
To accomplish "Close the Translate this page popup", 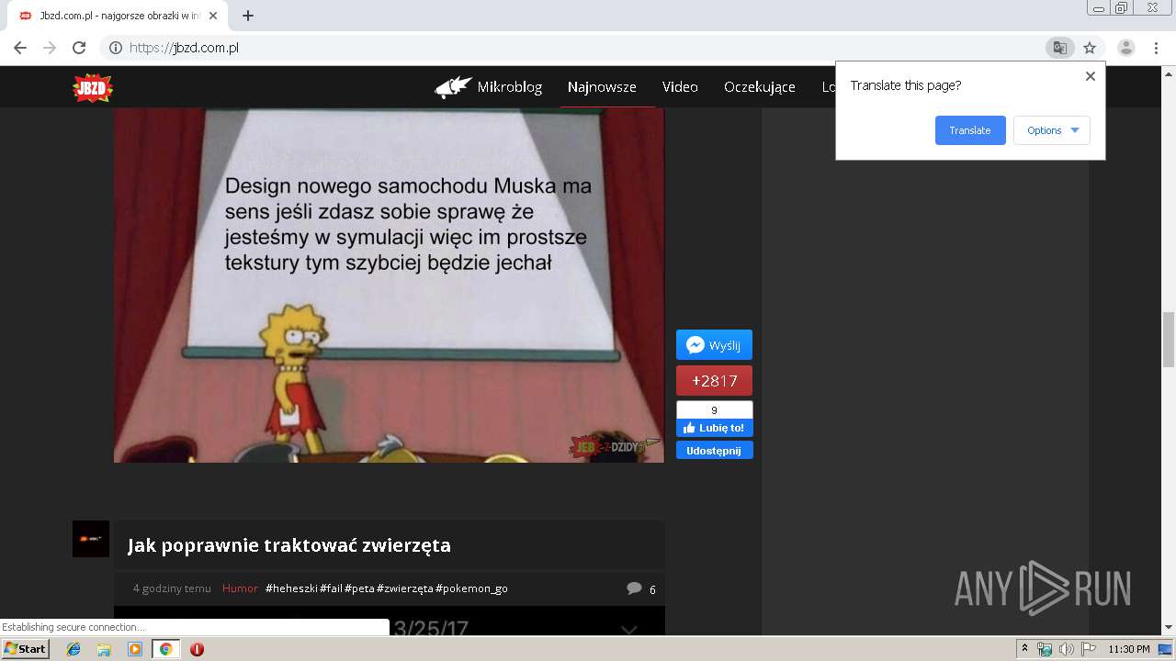I will coord(1091,76).
